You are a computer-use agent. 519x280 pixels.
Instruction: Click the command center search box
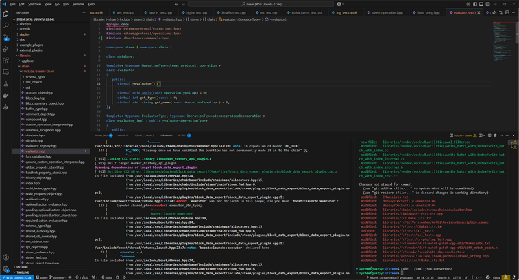(261, 4)
